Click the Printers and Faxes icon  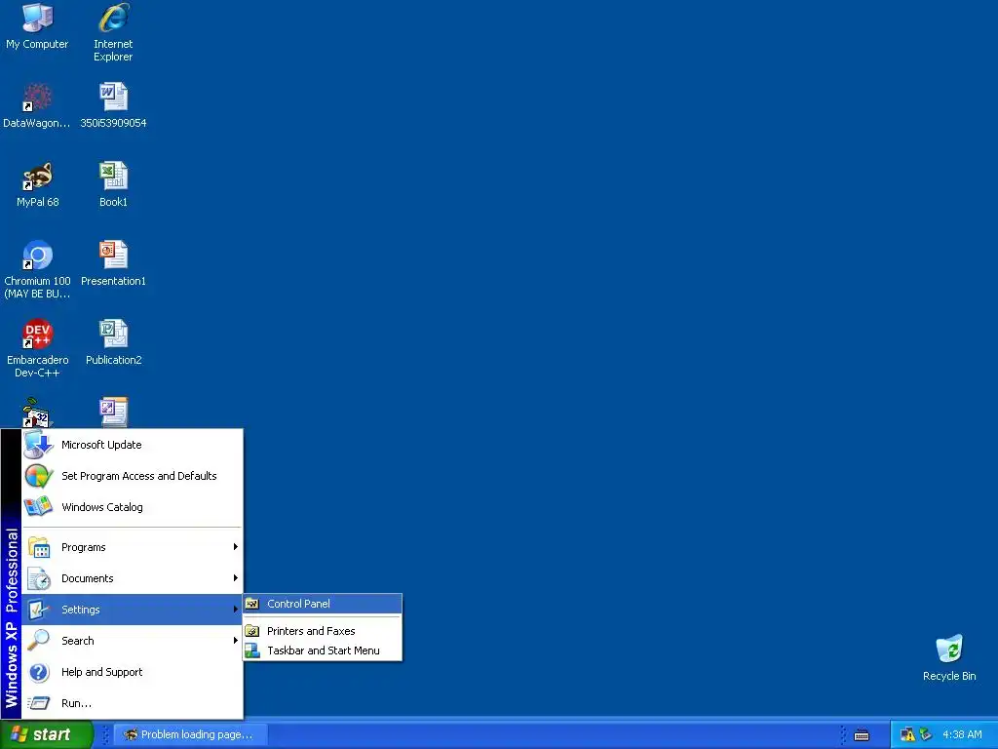[252, 631]
